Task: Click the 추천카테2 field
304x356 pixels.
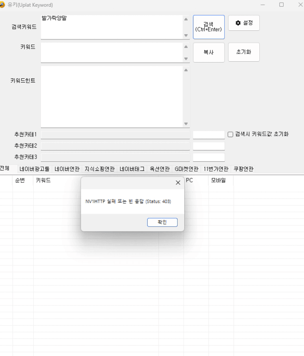Action: [x=115, y=146]
